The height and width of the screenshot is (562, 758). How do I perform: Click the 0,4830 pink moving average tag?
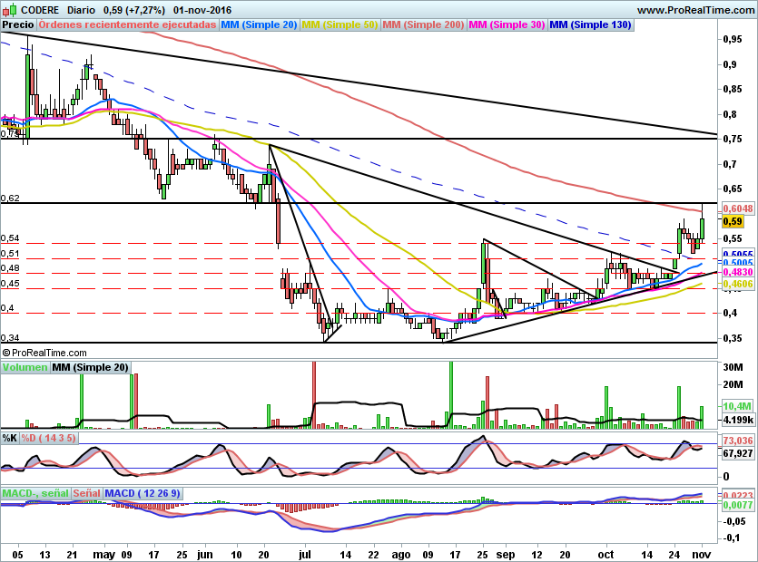(x=738, y=272)
